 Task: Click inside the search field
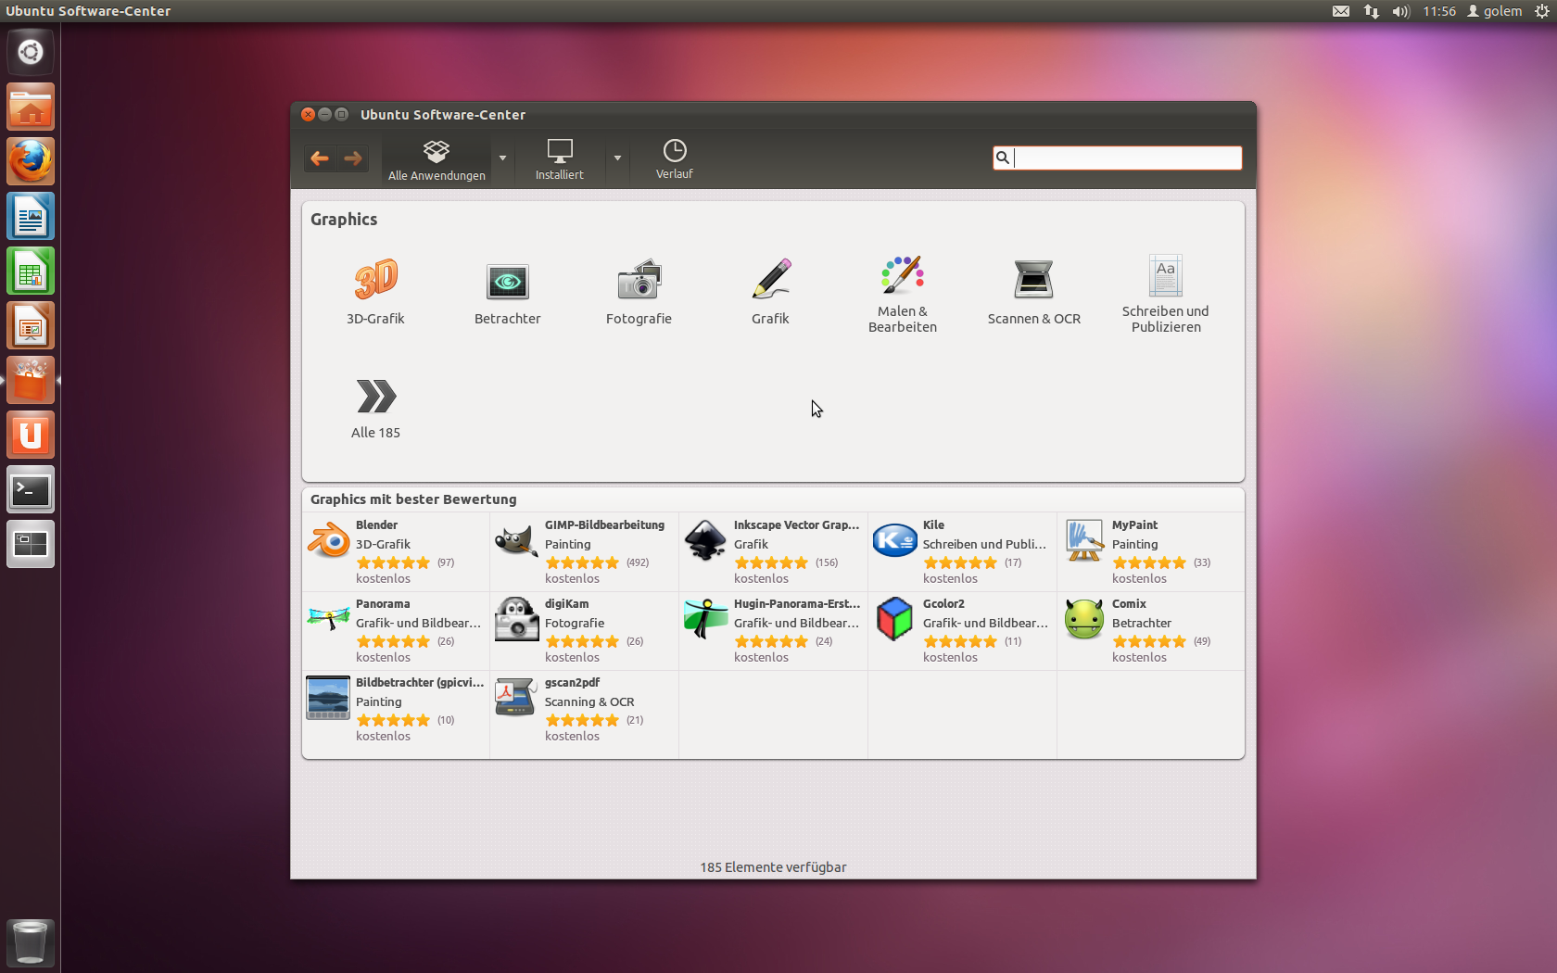(x=1121, y=158)
